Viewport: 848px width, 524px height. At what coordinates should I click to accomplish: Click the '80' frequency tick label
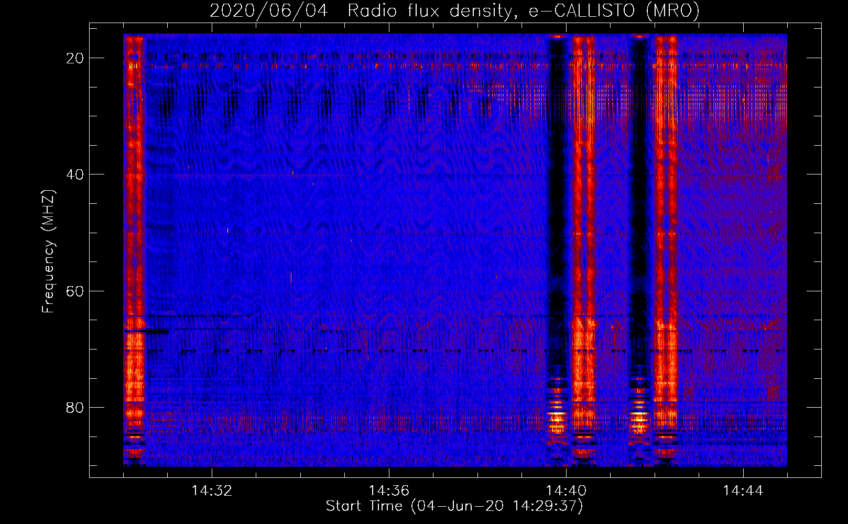[75, 407]
